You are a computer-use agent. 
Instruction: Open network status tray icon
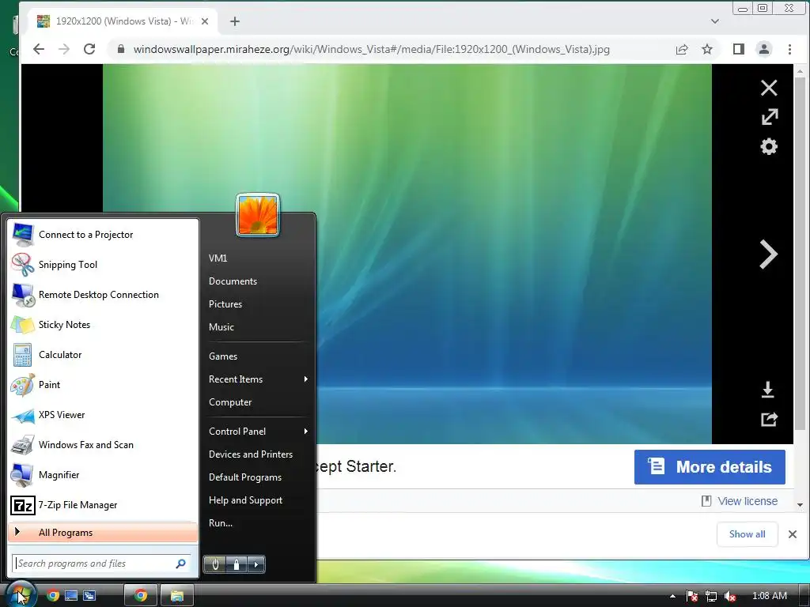[x=711, y=596]
